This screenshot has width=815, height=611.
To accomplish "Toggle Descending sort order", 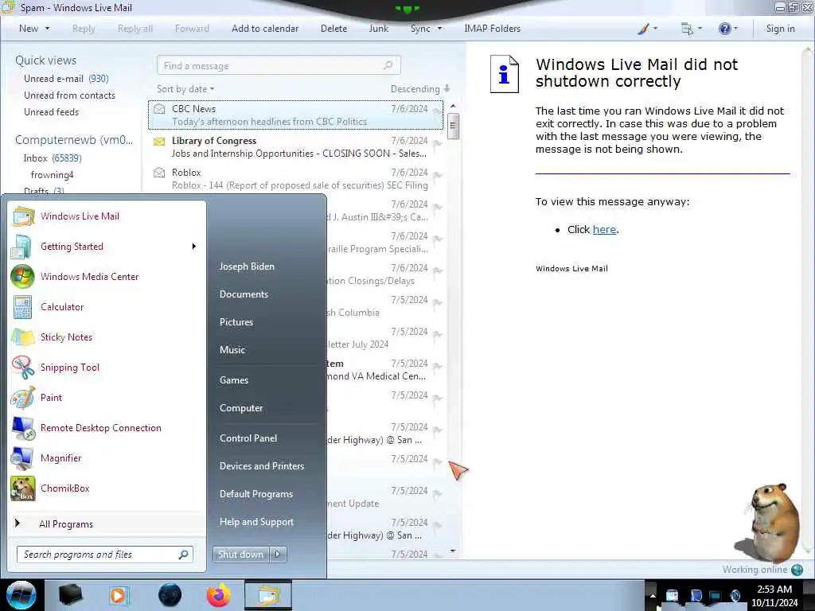I will (x=420, y=89).
